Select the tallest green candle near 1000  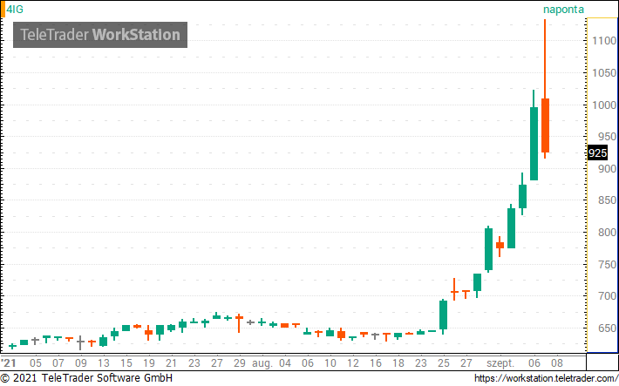[534, 143]
